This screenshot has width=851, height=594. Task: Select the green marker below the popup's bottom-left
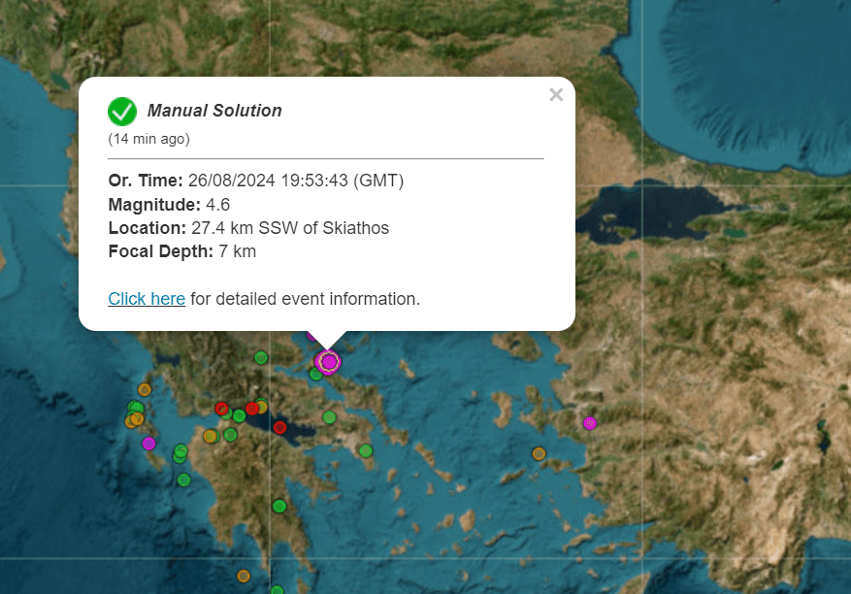click(x=261, y=358)
